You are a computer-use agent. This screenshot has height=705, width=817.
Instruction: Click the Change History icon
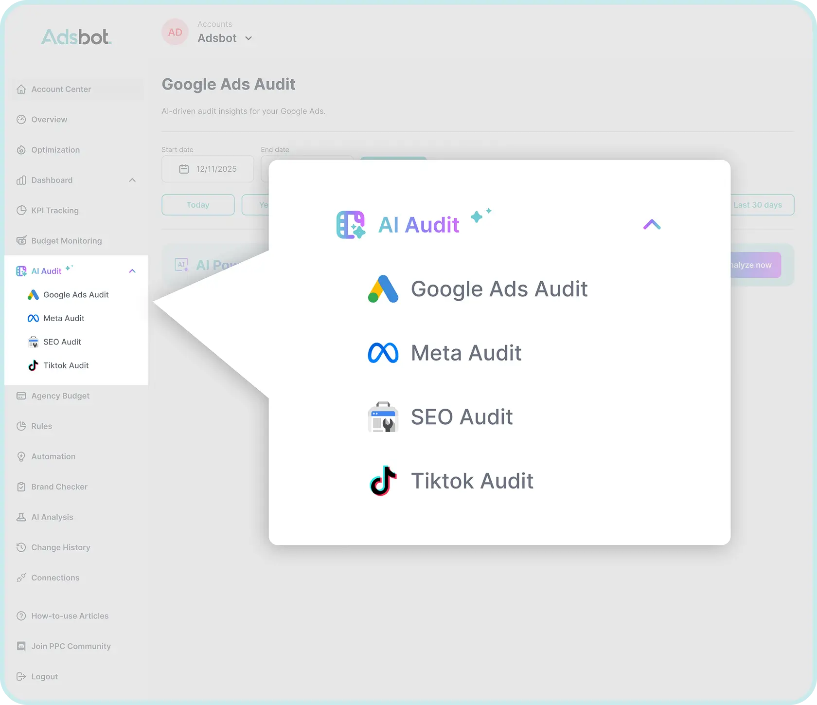(21, 547)
